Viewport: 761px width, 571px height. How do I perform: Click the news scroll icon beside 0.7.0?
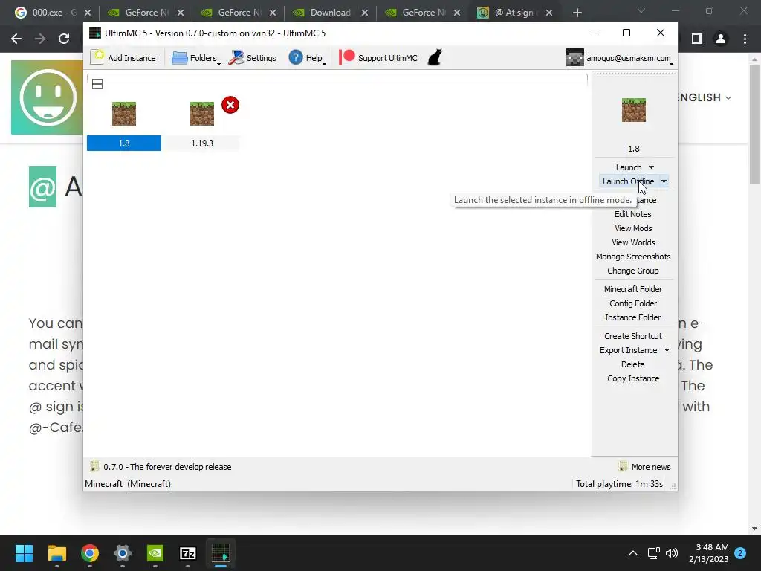(94, 467)
